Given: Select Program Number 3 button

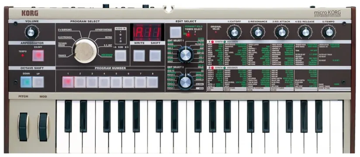Looking at the screenshot, I should point(92,82).
